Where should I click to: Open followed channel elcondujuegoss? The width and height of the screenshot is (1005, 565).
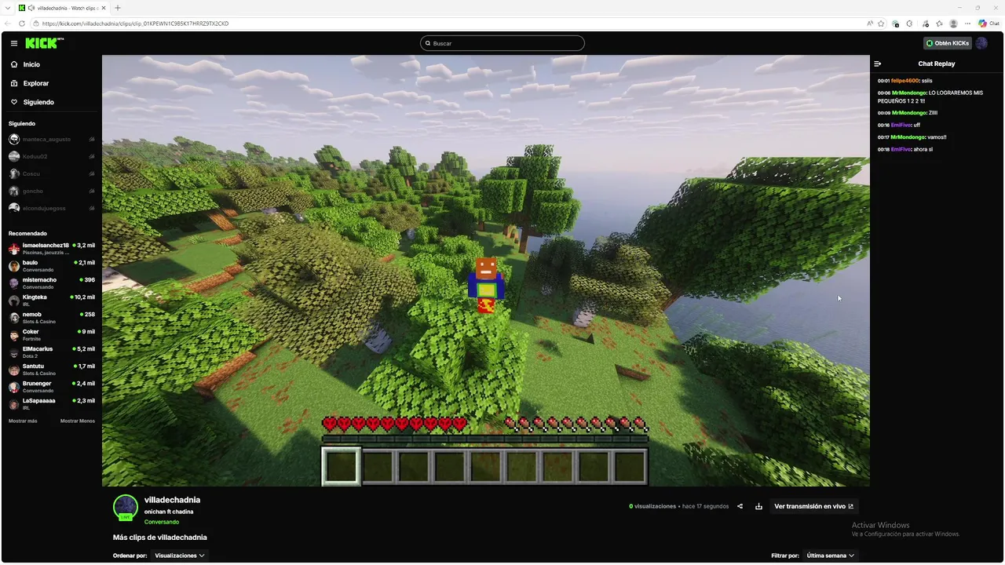coord(51,208)
